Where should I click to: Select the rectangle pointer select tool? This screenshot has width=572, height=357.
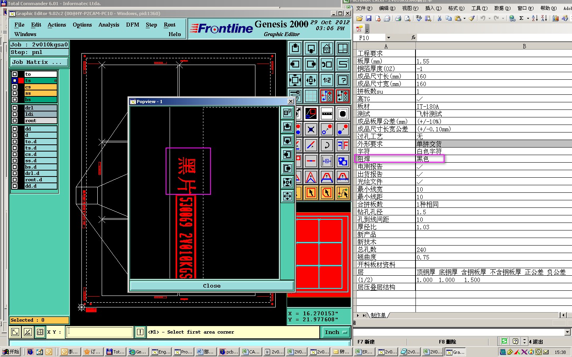311,193
